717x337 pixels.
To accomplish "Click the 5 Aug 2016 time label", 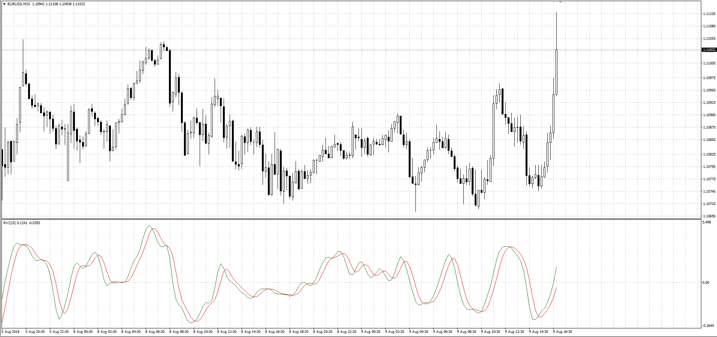I will [11, 332].
